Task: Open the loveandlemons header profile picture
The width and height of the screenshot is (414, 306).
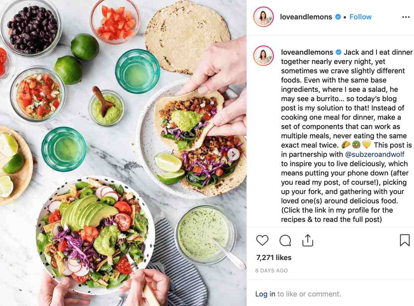Action: click(263, 17)
